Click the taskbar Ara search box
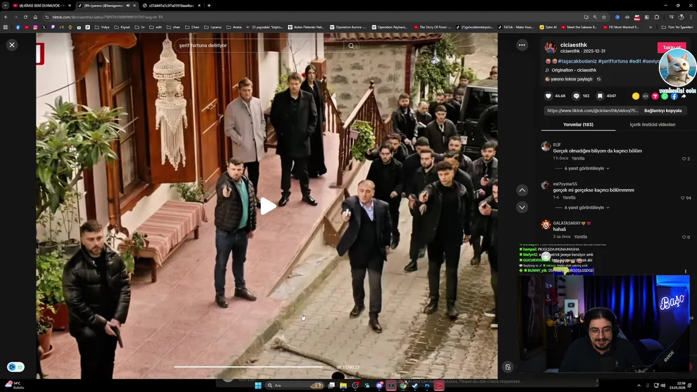 pos(295,385)
